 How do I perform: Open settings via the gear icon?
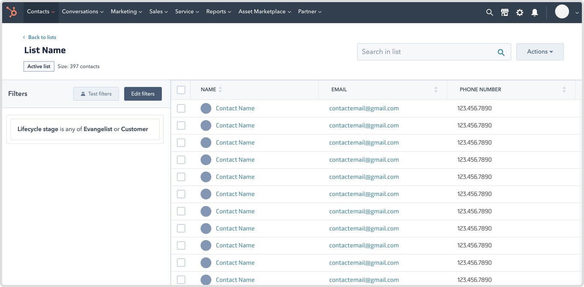(519, 12)
